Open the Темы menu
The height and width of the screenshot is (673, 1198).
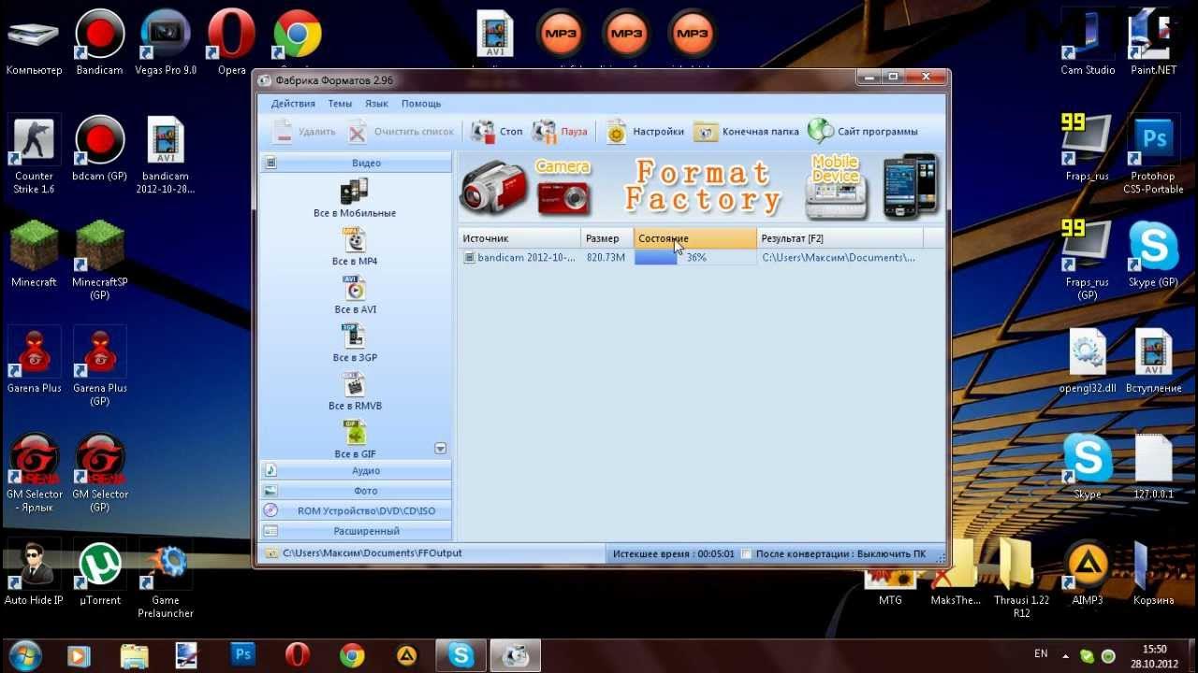click(x=340, y=104)
